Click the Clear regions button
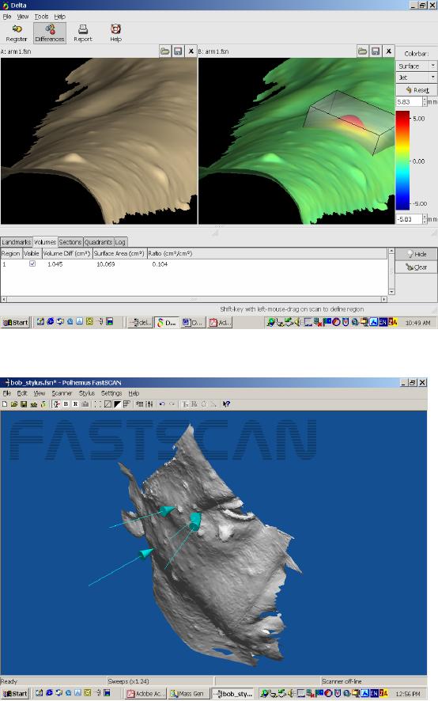Viewport: 438px width, 701px height. click(416, 267)
